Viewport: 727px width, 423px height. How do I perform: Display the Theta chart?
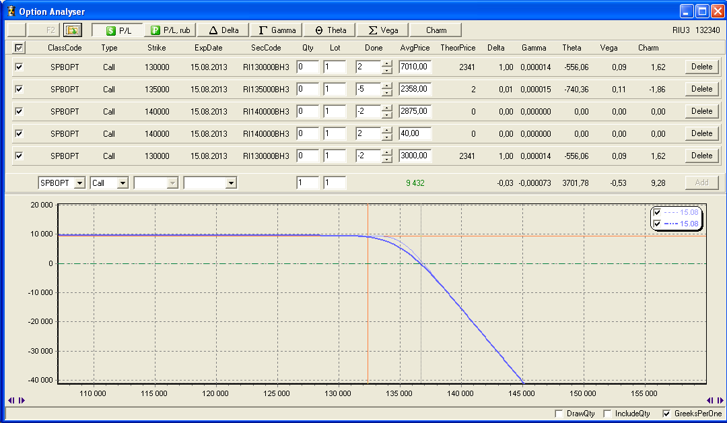(330, 30)
